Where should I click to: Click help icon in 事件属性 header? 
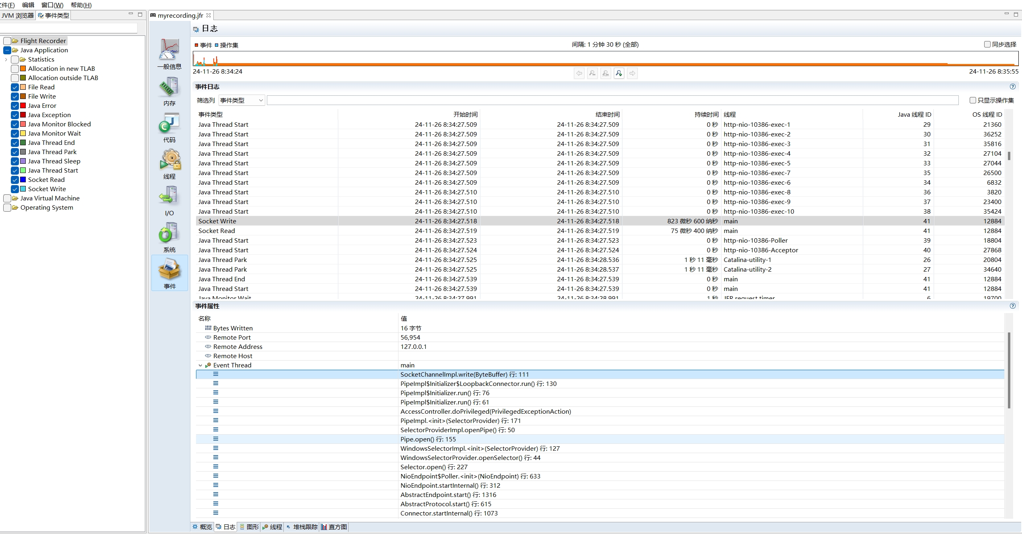tap(1013, 306)
